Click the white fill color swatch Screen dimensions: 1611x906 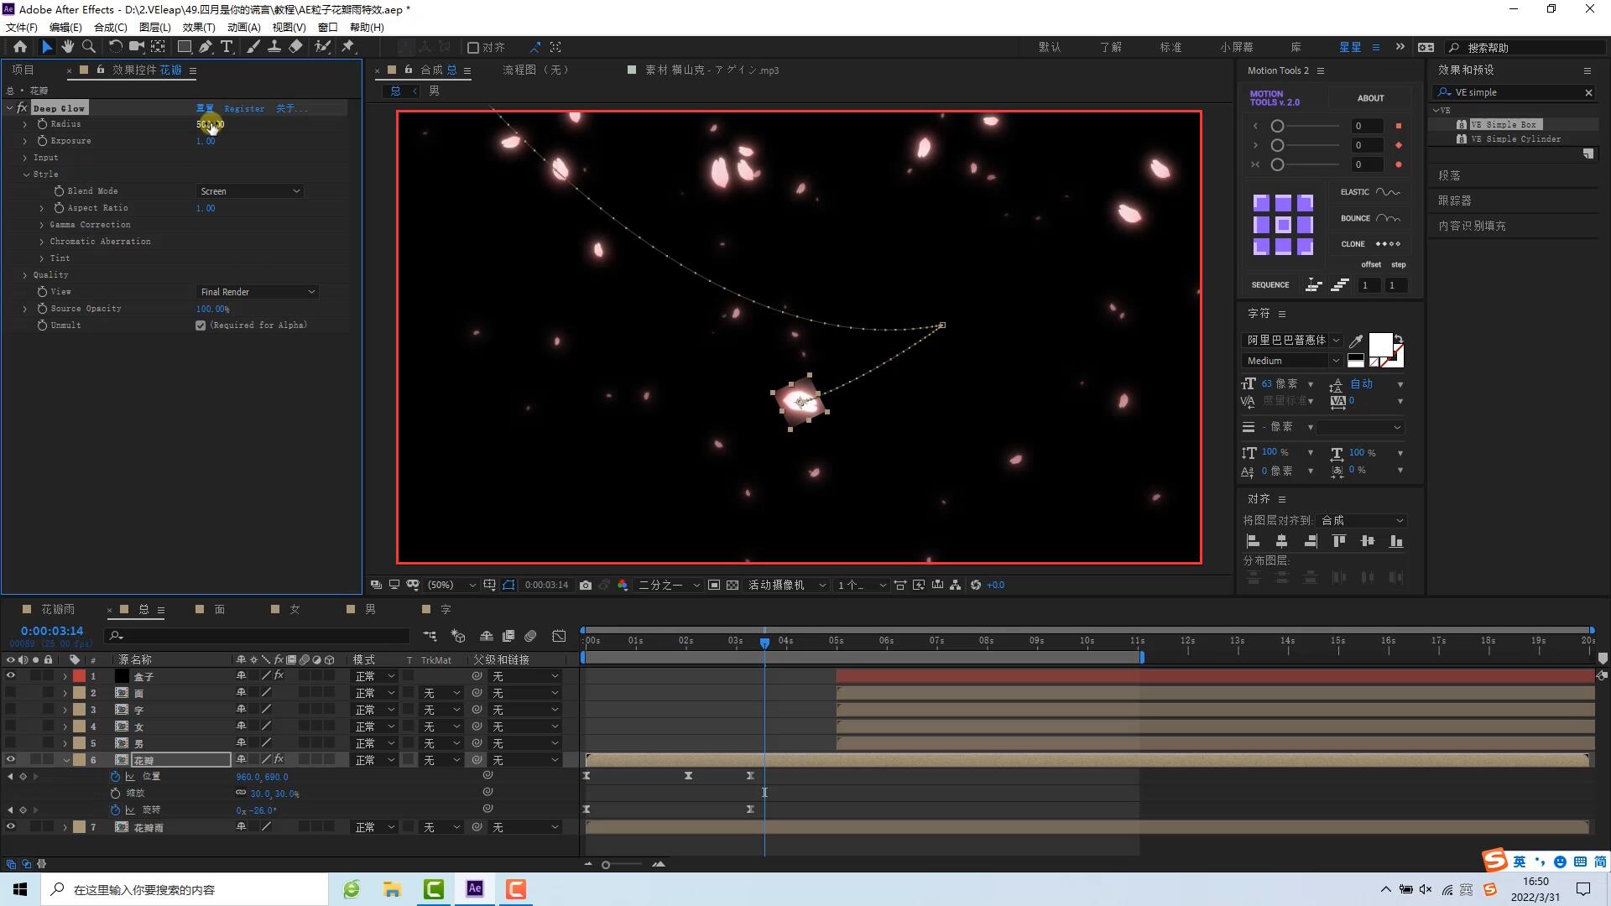[1379, 344]
